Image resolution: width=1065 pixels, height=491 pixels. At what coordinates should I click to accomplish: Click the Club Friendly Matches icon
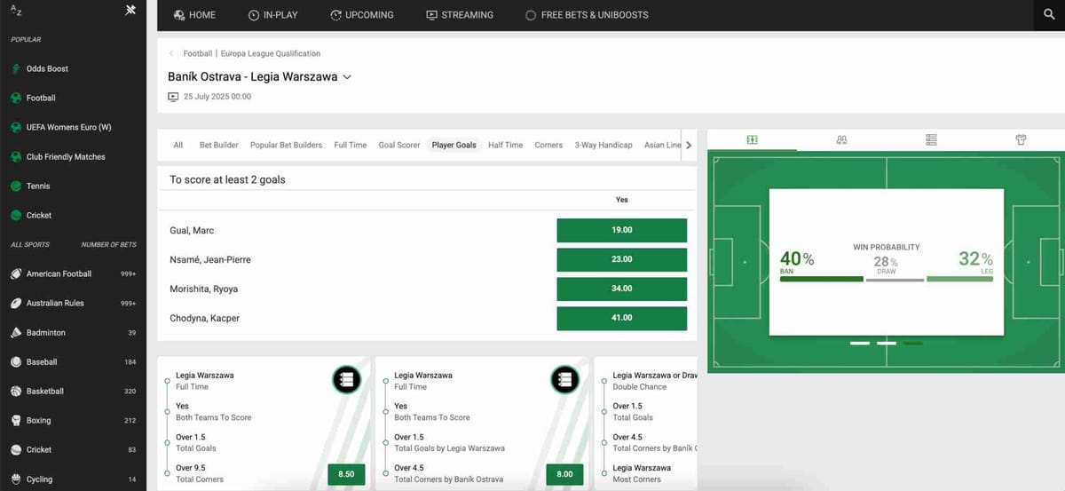pyautogui.click(x=16, y=156)
